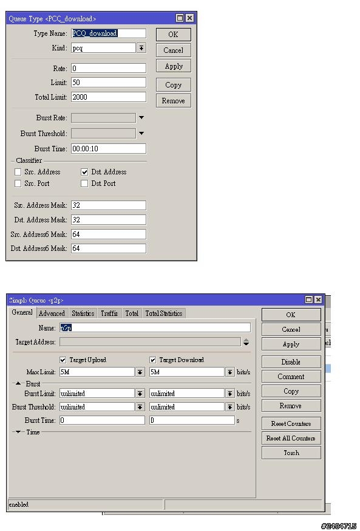
Task: Edit the Src. Address Mask field
Action: [x=109, y=205]
